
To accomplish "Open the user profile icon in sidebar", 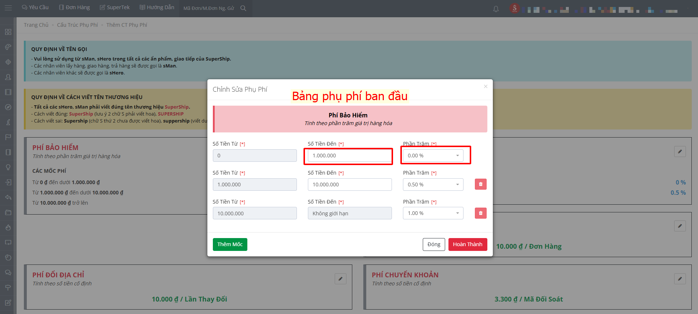I will (x=8, y=77).
